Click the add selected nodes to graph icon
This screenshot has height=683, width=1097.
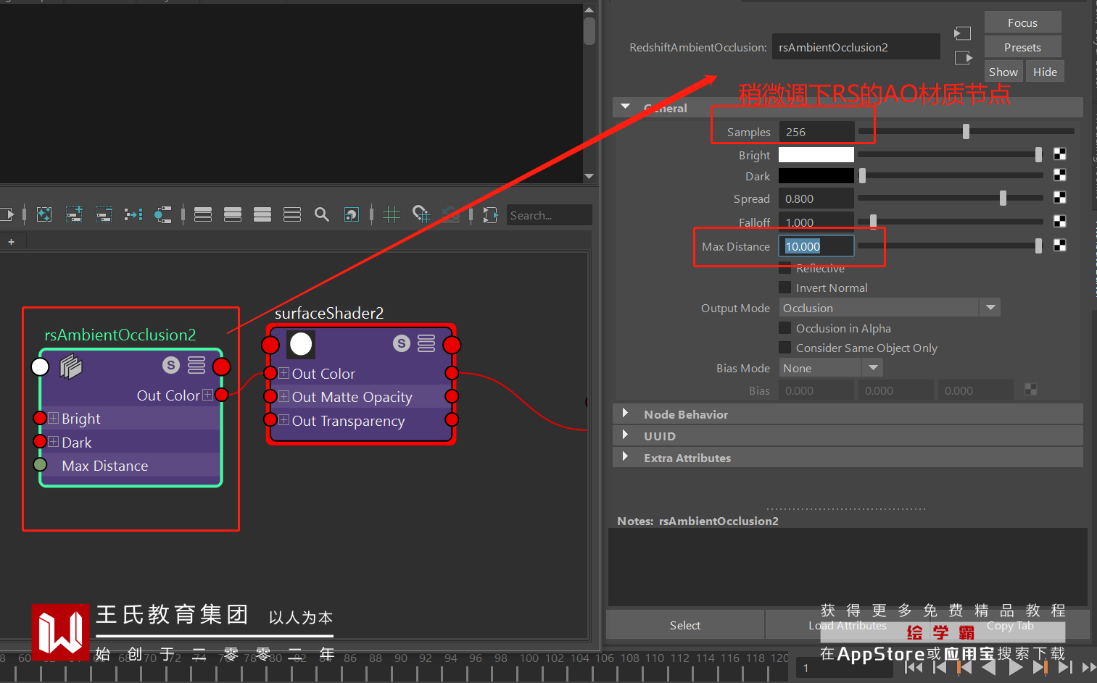74,214
